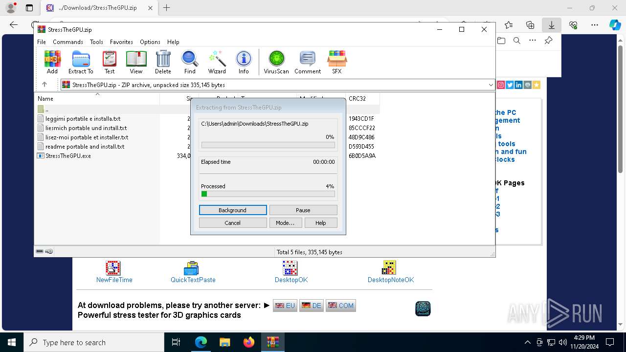Image resolution: width=626 pixels, height=352 pixels.
Task: Open a new browser tab
Action: (x=167, y=8)
